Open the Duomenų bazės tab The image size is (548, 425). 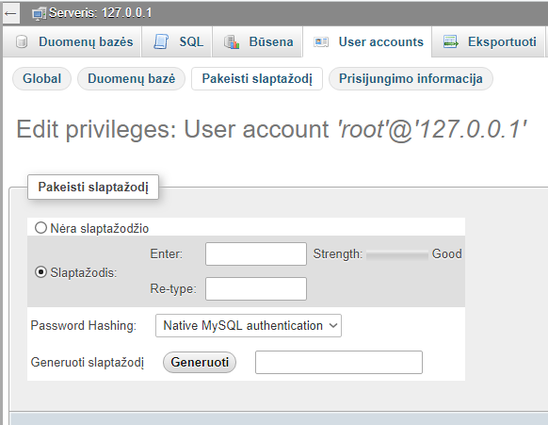72,42
